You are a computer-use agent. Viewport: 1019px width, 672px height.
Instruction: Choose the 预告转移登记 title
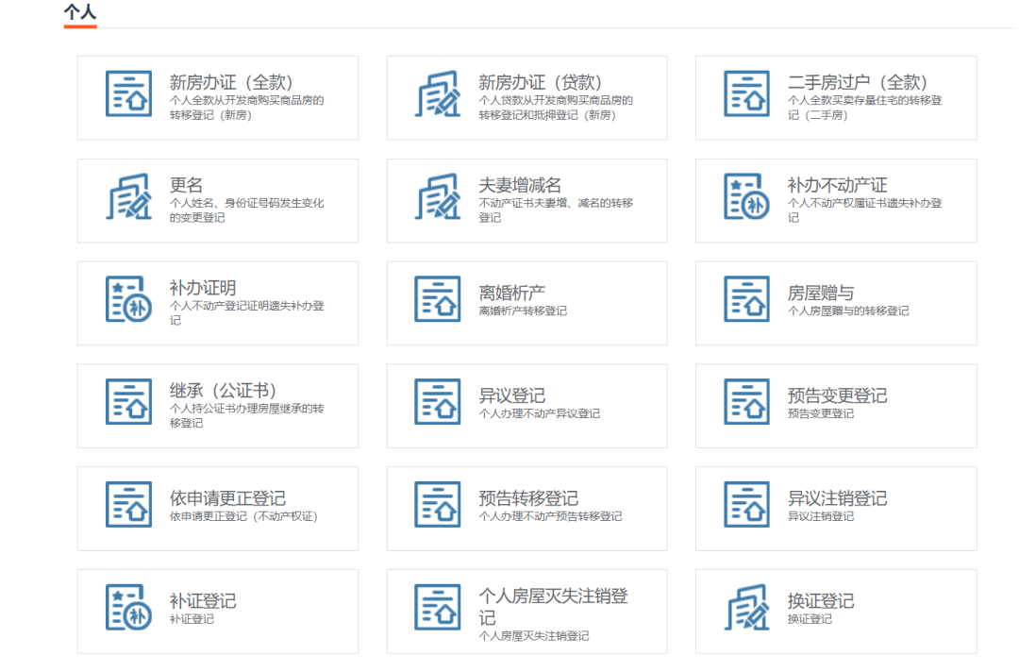[x=528, y=498]
